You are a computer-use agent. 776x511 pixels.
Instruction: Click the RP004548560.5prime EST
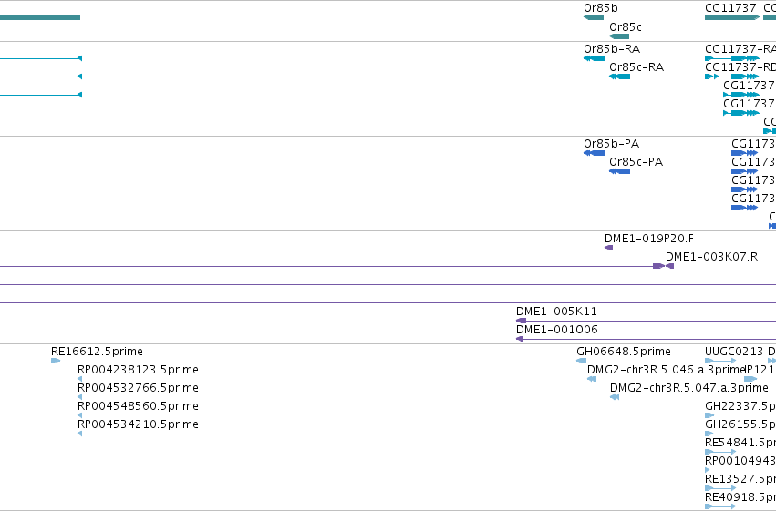[79, 415]
